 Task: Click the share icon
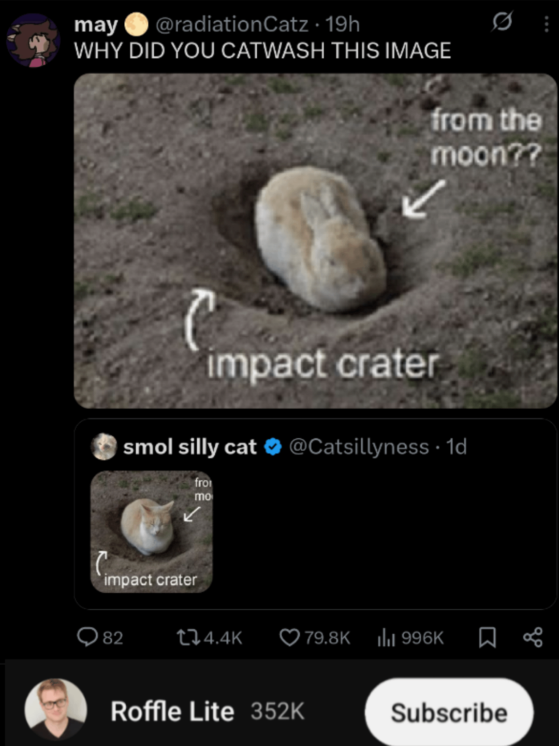click(x=533, y=637)
